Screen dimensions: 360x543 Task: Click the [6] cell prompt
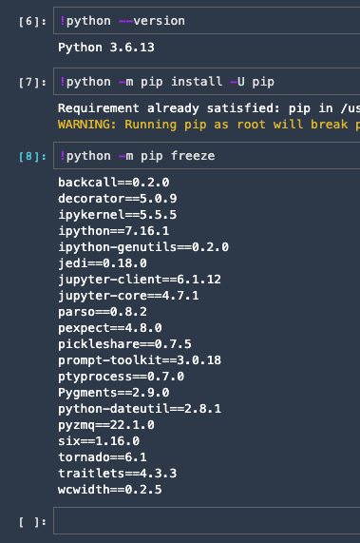[32, 22]
